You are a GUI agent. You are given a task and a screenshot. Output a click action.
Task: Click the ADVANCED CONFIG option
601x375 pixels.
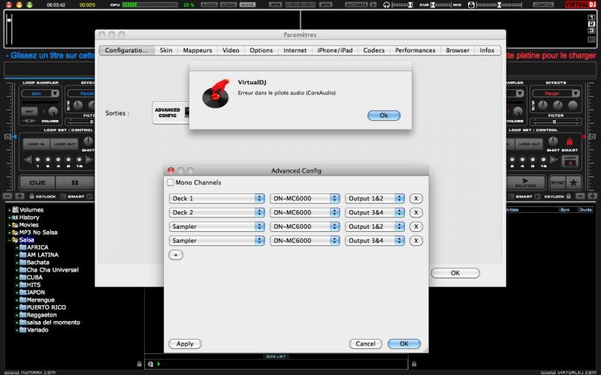[x=171, y=112]
